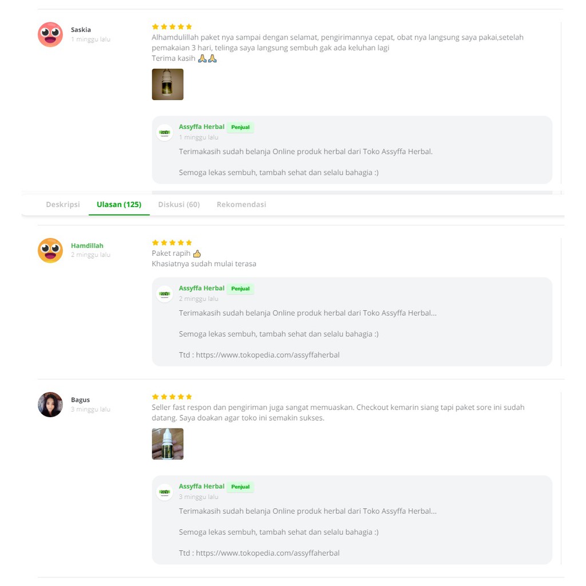Open Saskia's review photo thumbnail
Screen dimensions: 586x586
(x=168, y=84)
